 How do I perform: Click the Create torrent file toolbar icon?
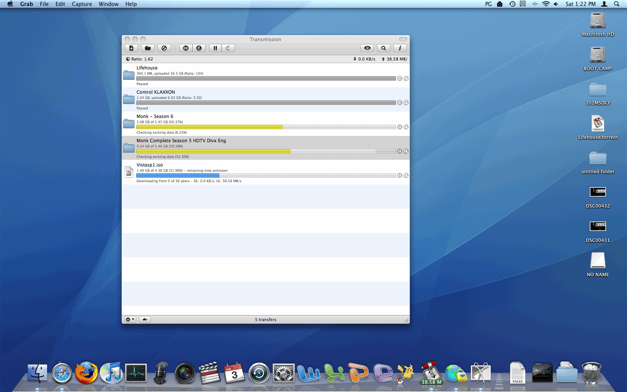(x=131, y=48)
